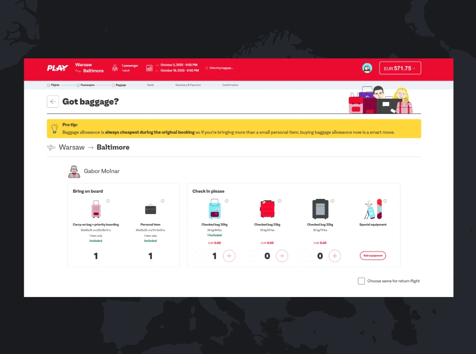Viewport: 476px width, 354px height.
Task: Click the PLAY airline logo
Action: [x=57, y=68]
